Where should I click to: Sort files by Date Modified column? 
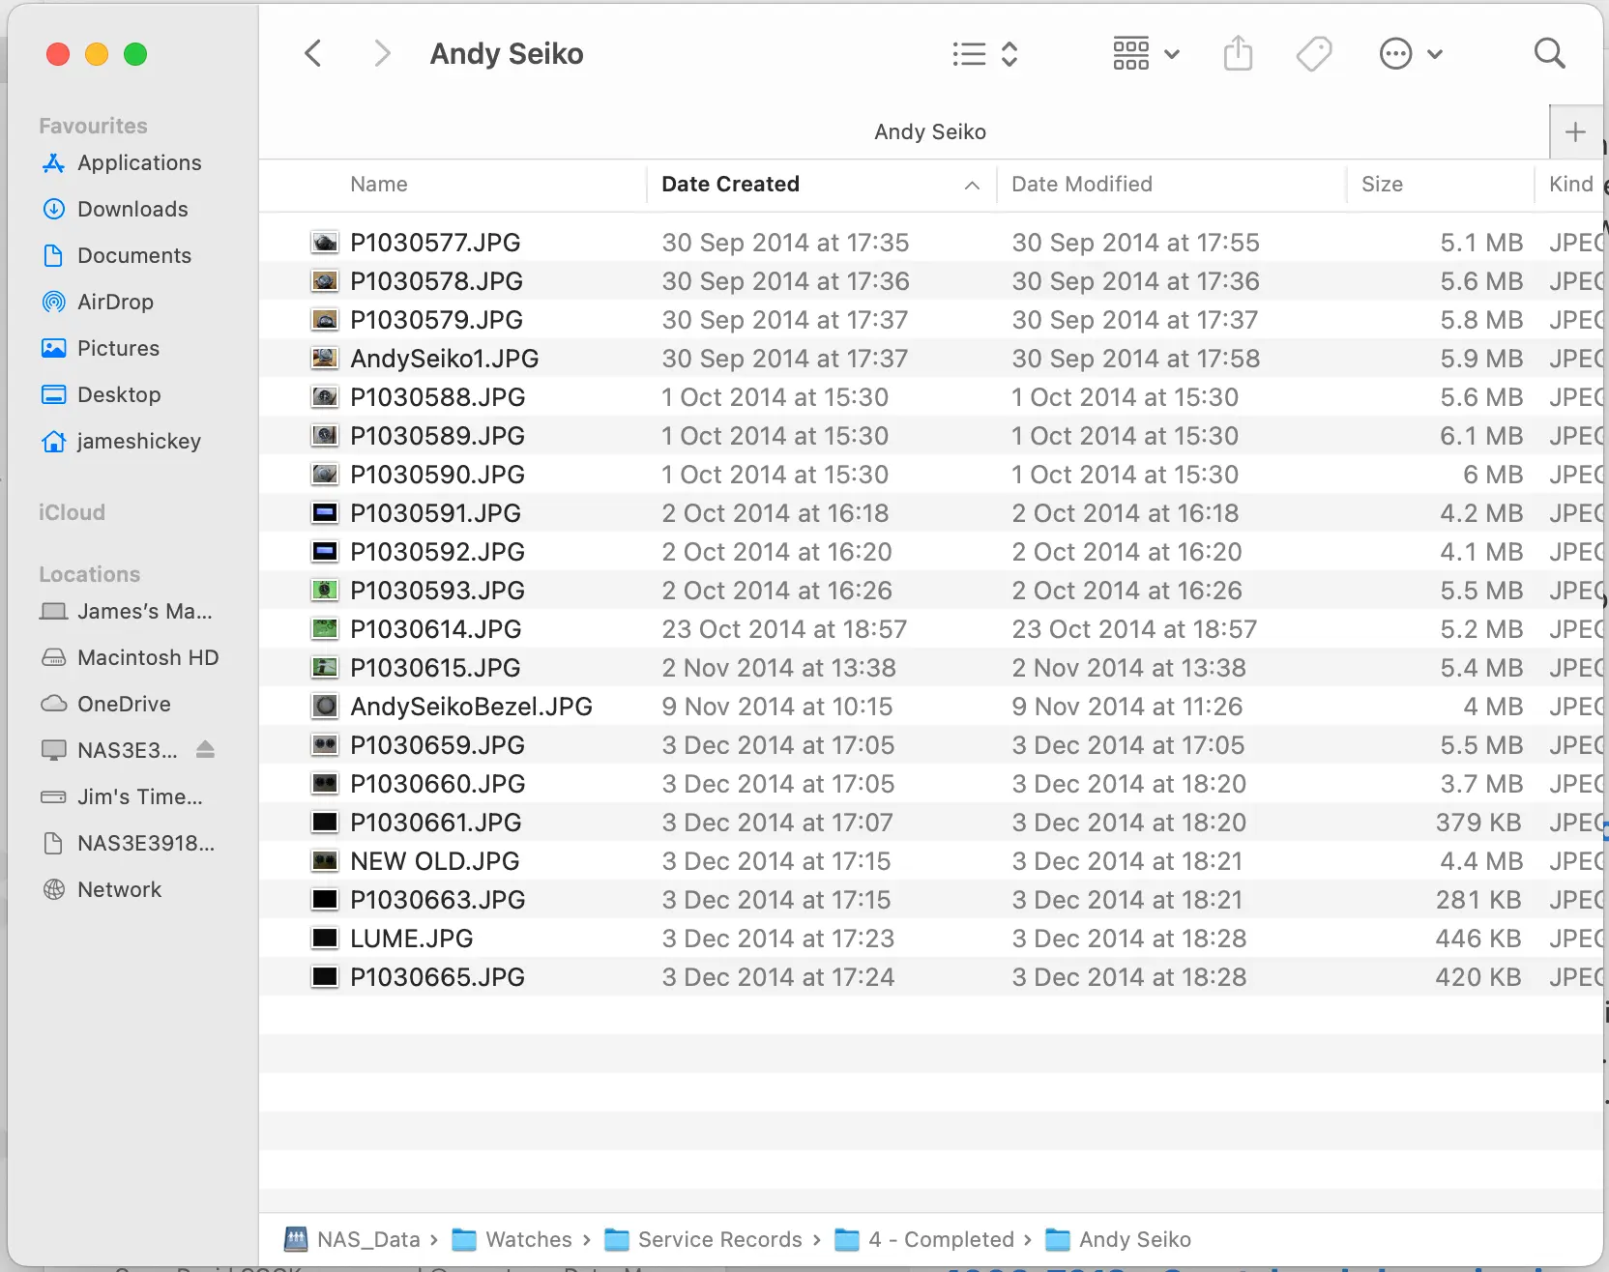[1081, 184]
